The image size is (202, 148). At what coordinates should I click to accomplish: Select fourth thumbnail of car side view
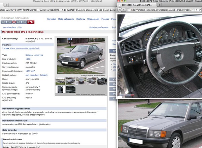92,81
